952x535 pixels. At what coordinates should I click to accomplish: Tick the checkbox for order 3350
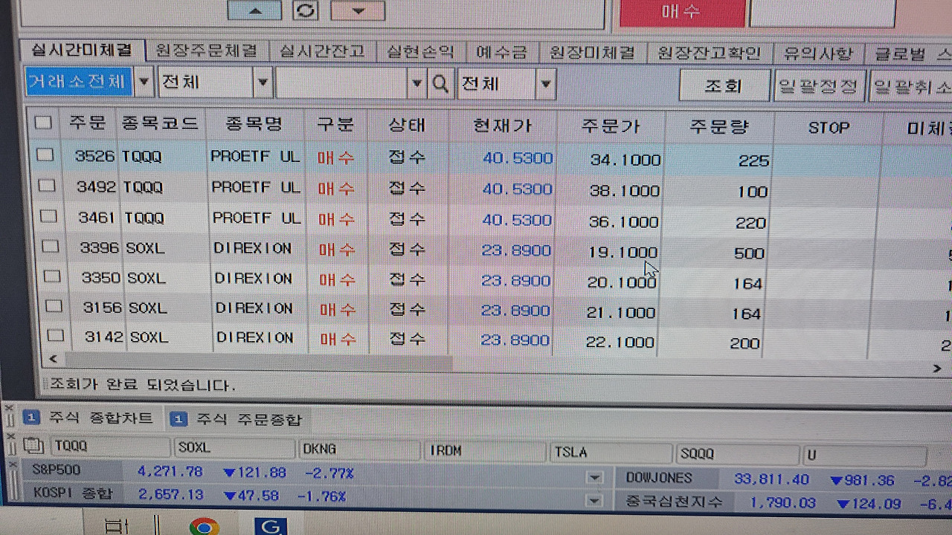click(52, 276)
